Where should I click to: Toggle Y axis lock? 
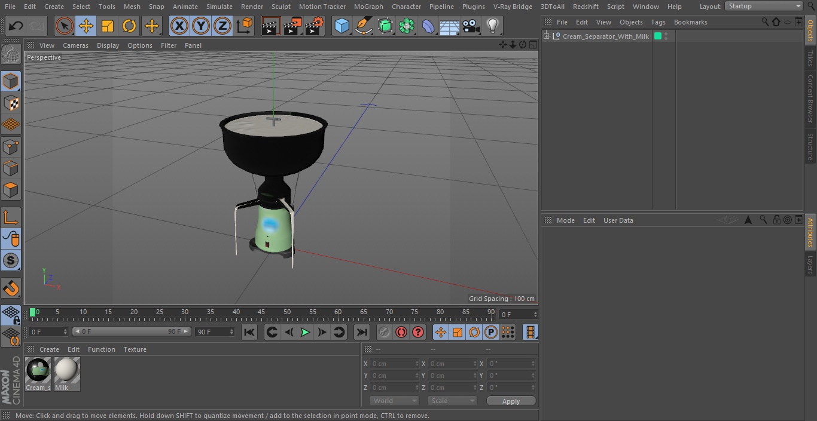coord(201,26)
